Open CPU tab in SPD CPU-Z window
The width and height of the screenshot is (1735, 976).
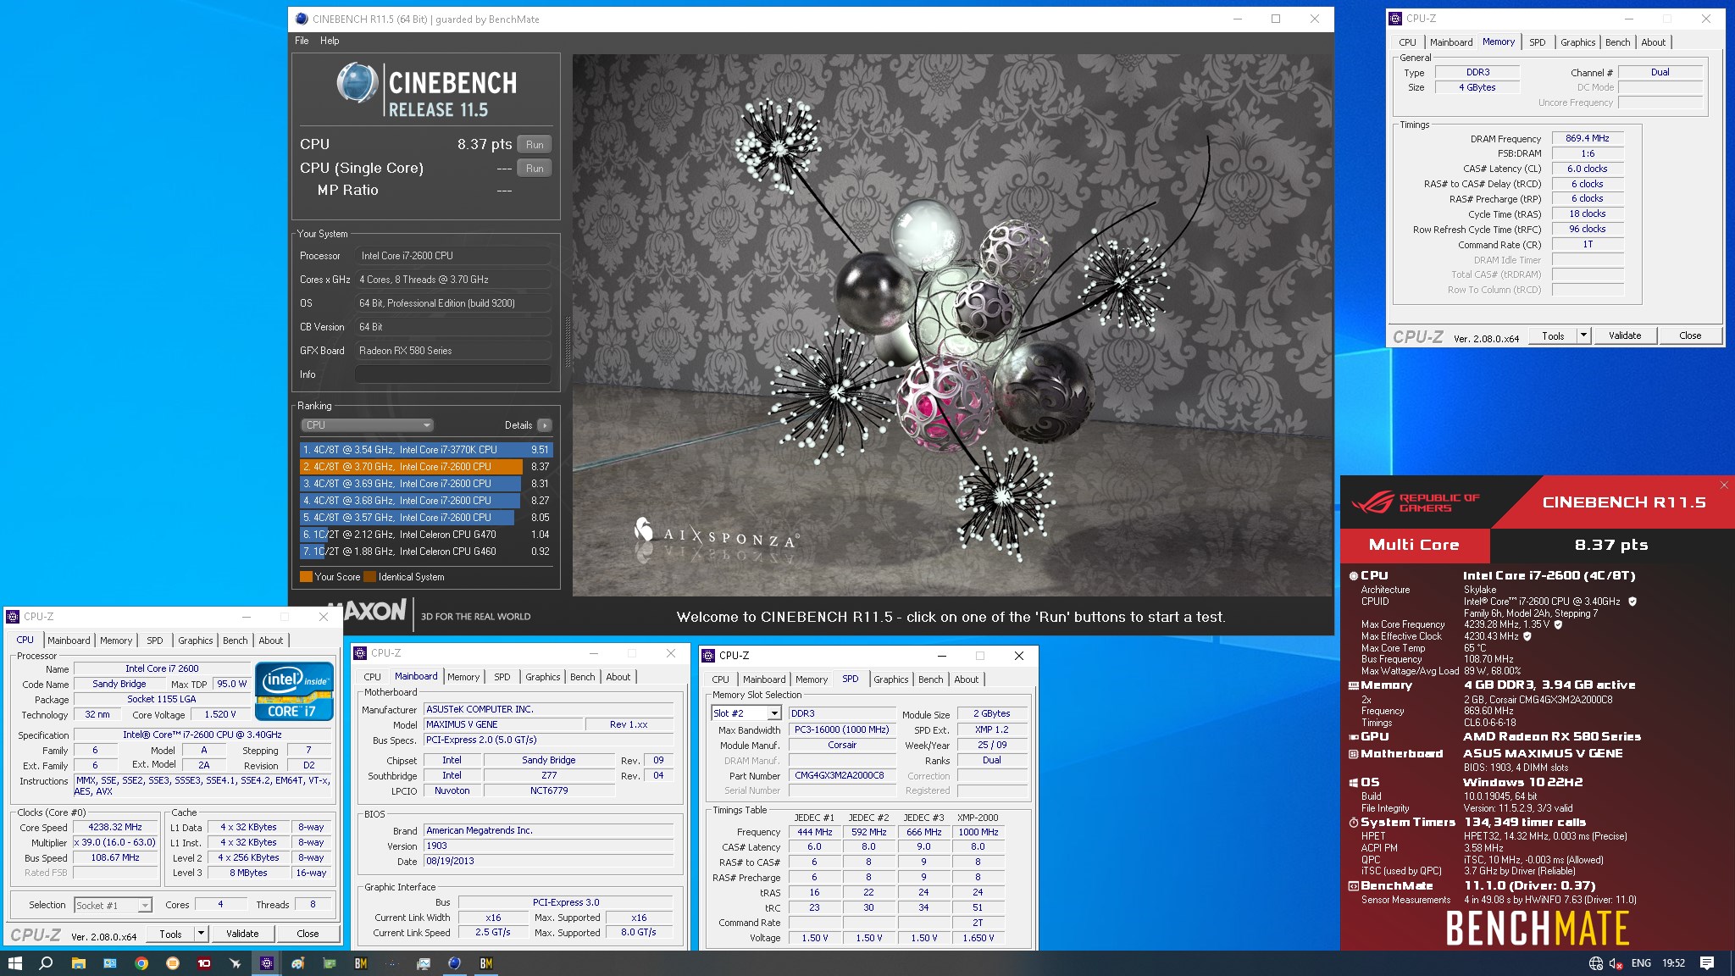tap(721, 679)
